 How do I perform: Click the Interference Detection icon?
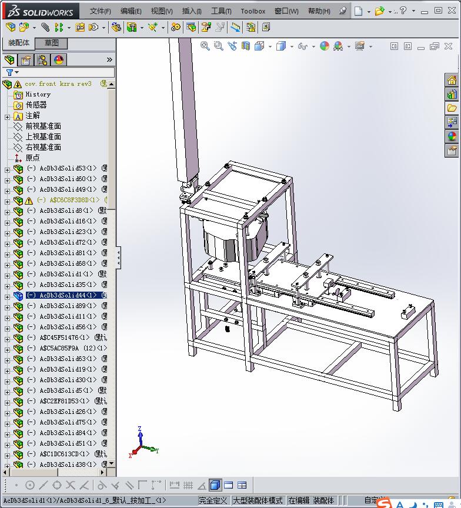pyautogui.click(x=235, y=27)
